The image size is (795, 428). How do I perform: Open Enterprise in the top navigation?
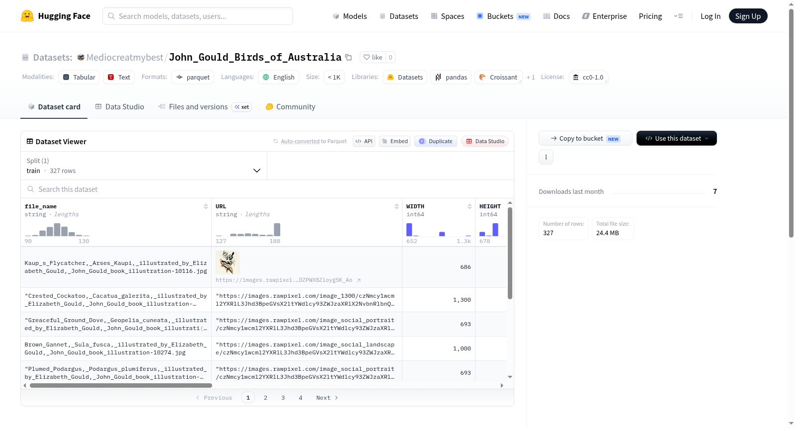tap(604, 16)
